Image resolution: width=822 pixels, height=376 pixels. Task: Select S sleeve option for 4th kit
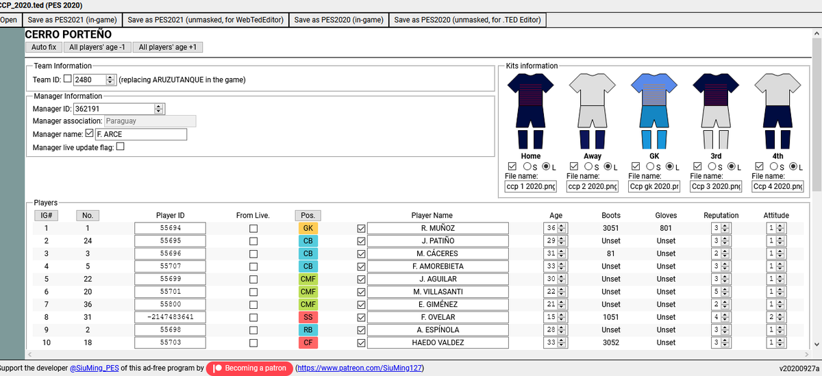click(x=773, y=166)
